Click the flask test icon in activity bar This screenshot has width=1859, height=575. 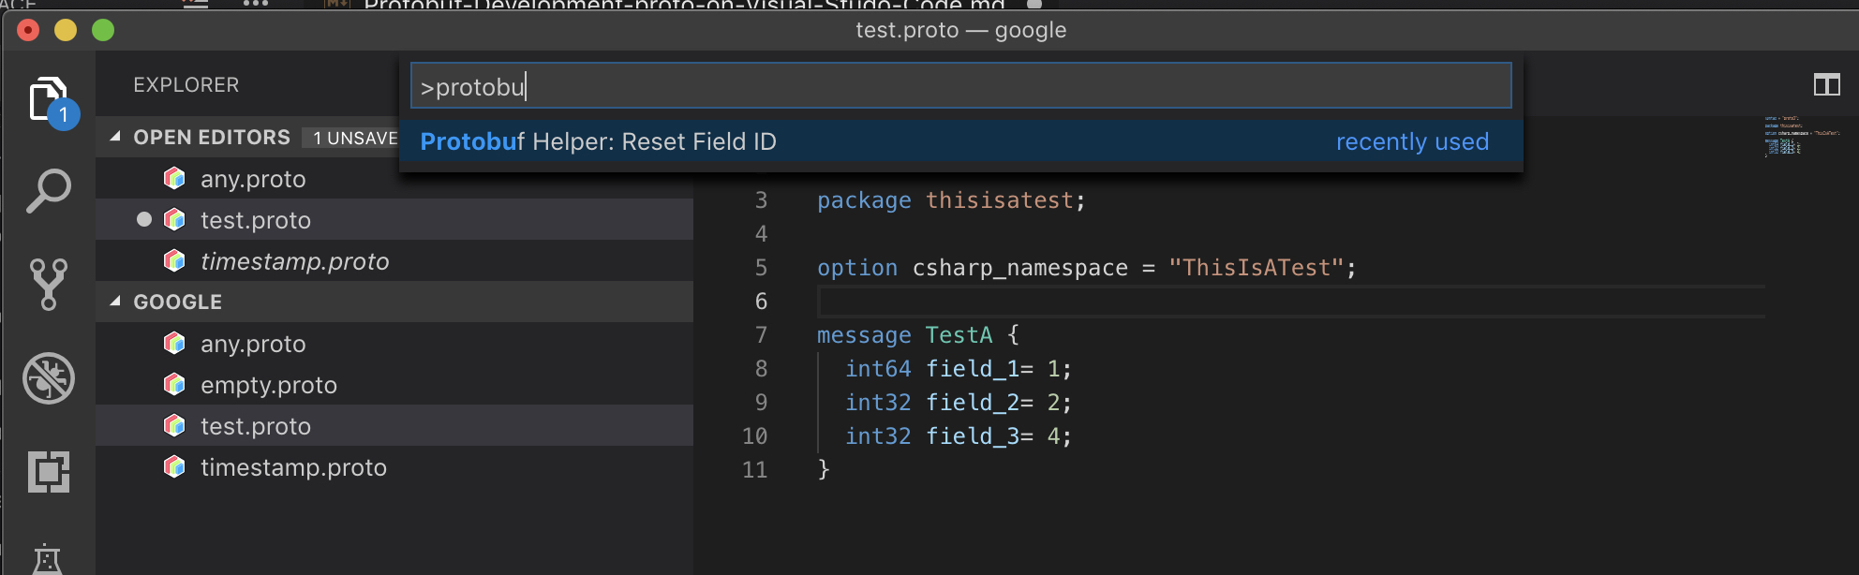(x=48, y=558)
